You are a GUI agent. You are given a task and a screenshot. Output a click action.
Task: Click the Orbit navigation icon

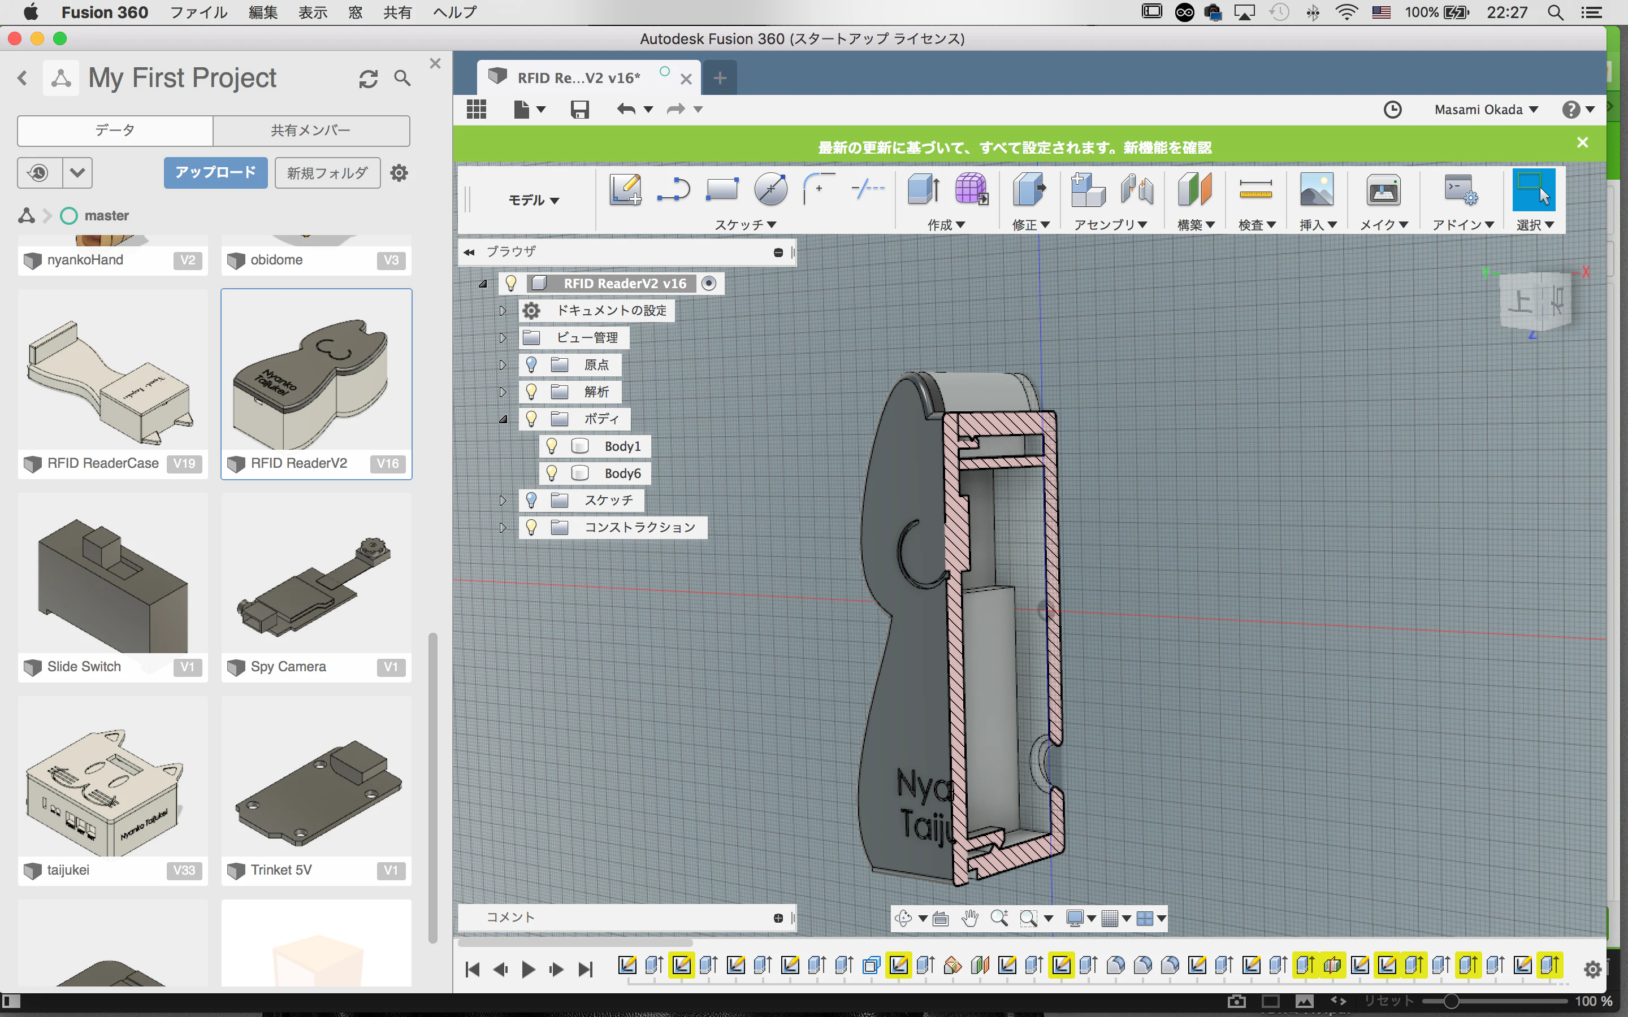[903, 918]
